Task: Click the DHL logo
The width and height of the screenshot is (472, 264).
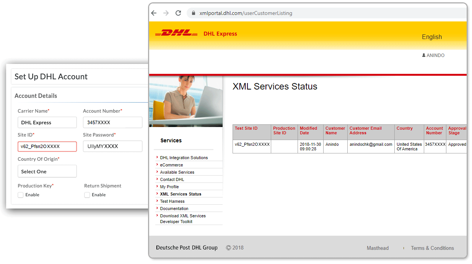Action: (176, 33)
